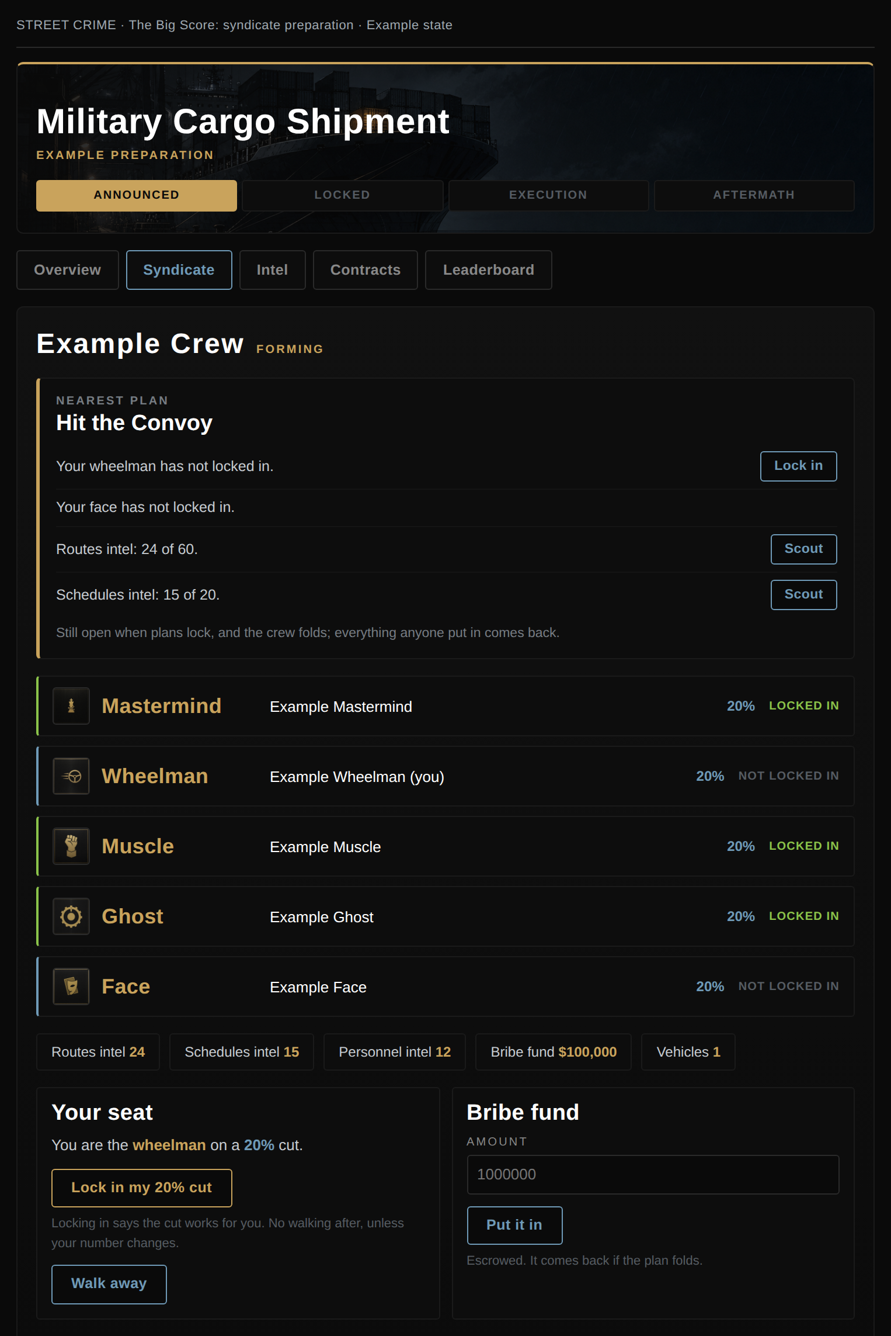The width and height of the screenshot is (891, 1336).
Task: Click the Vehicles 1 chip
Action: click(x=688, y=1052)
